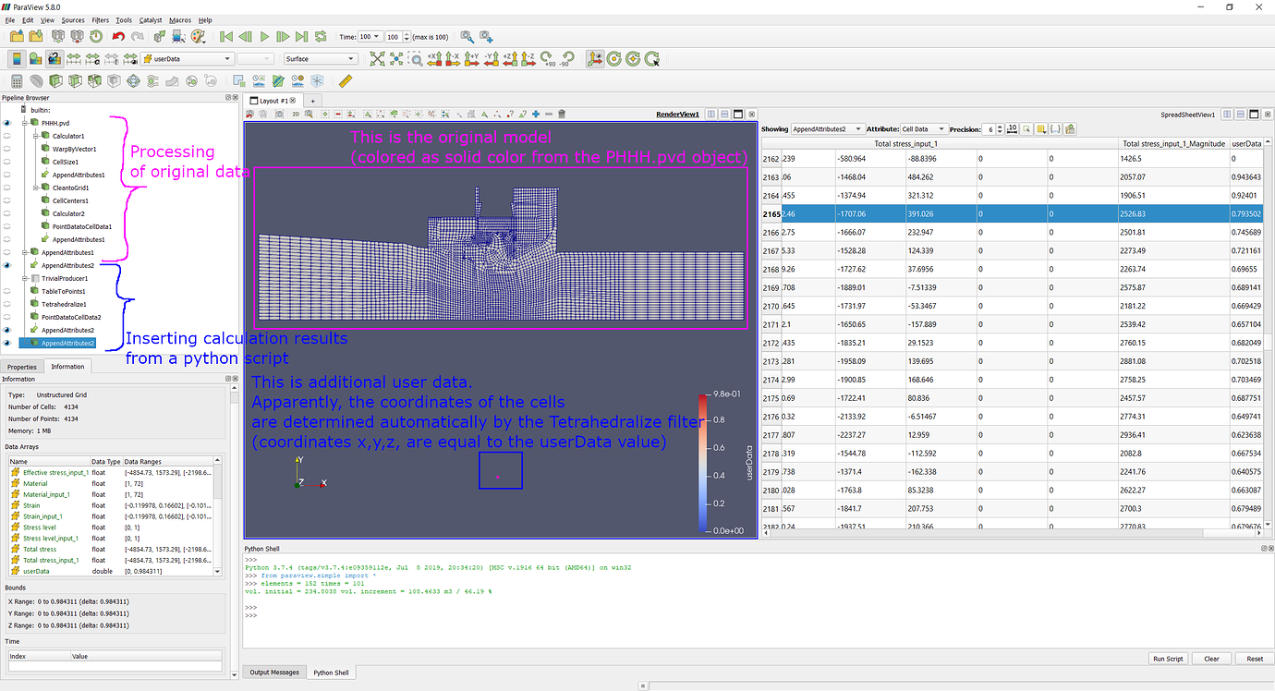This screenshot has height=691, width=1275.
Task: Toggle visibility eye of Calculator2
Action: (7, 213)
